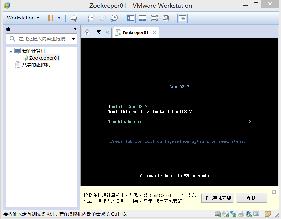Click the library search input field
Screen dimensions: 281x219
pos(42,39)
